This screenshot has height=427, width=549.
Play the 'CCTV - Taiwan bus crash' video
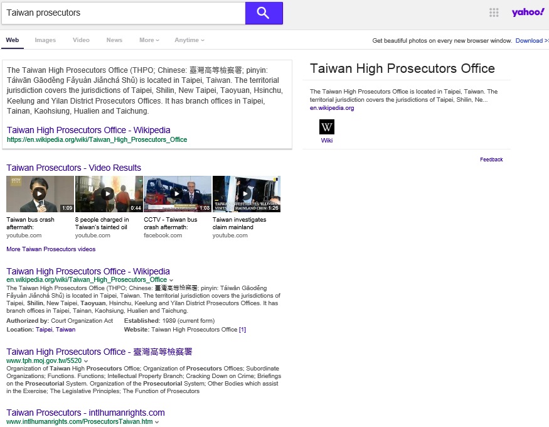pos(178,194)
